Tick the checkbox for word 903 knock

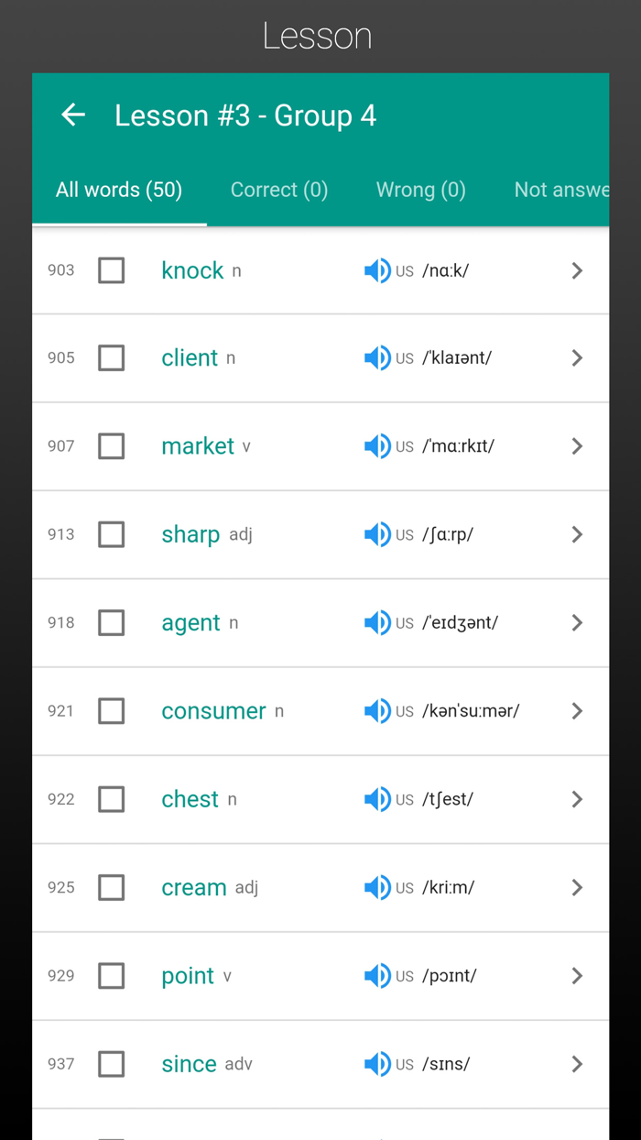(112, 270)
